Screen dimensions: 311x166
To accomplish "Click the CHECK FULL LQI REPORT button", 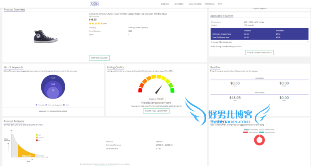I will (156, 111).
